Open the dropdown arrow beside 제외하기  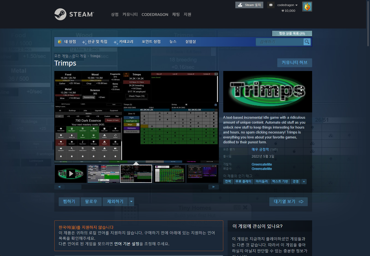pyautogui.click(x=131, y=201)
